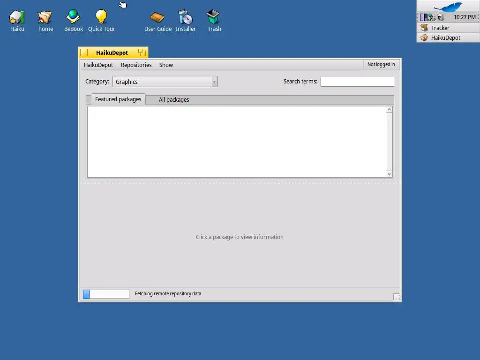
Task: Click the volume speaker tray icon
Action: 441,17
